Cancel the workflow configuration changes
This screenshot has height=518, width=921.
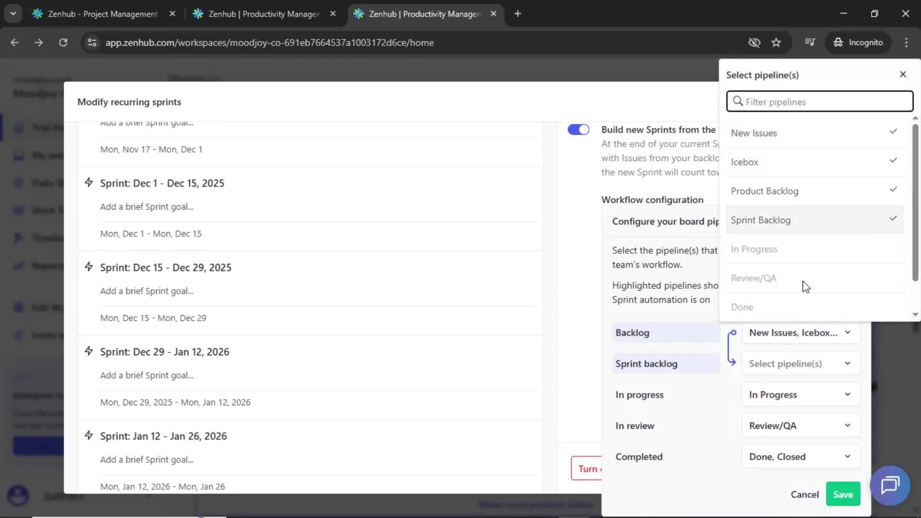click(804, 494)
